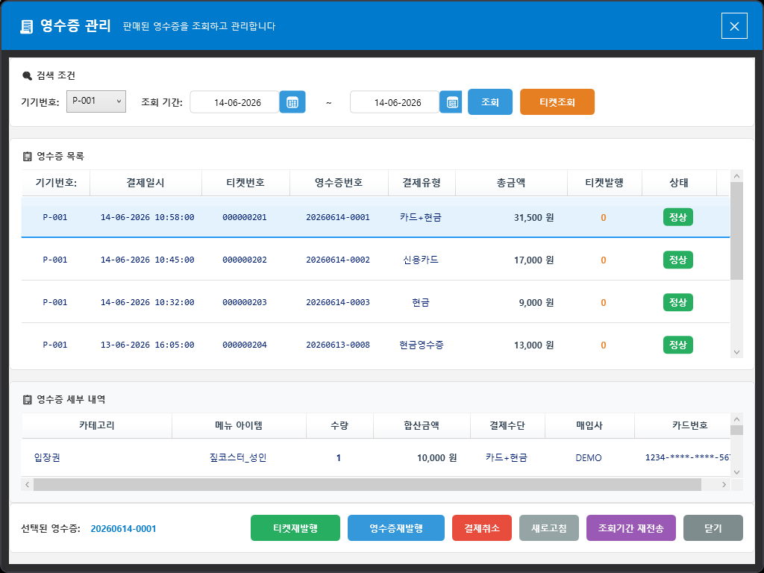Screen dimensions: 764x573
Task: Click 정상 status badge on 현금영수증 row
Action: click(x=677, y=345)
